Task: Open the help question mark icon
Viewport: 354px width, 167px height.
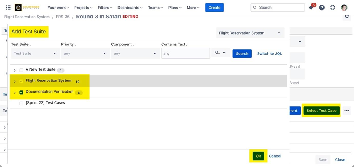Action: [x=322, y=8]
